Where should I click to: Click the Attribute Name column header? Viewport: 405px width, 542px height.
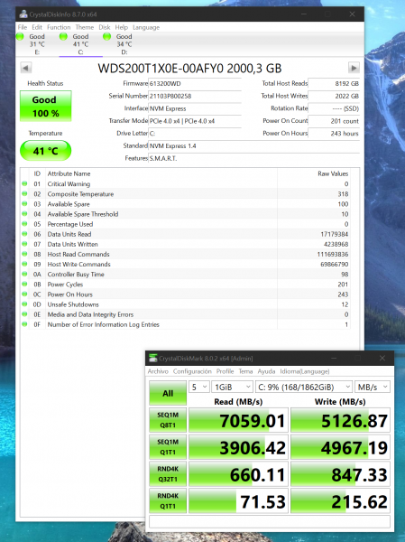pyautogui.click(x=161, y=173)
